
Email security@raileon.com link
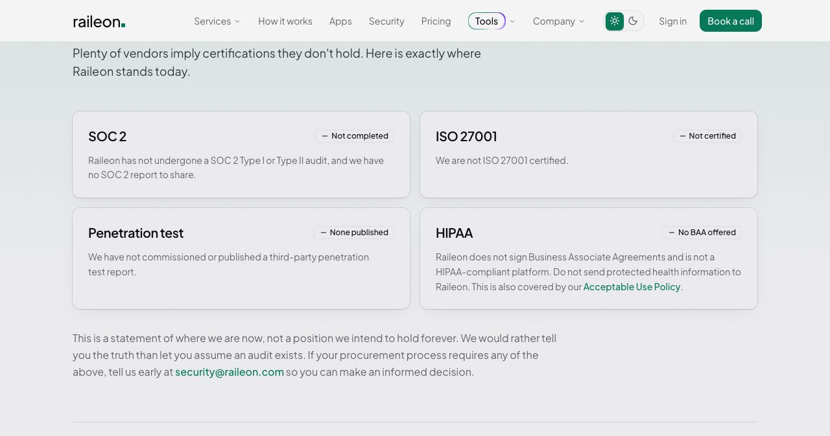tap(230, 372)
